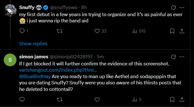Like simon james's tweet

point(97,99)
